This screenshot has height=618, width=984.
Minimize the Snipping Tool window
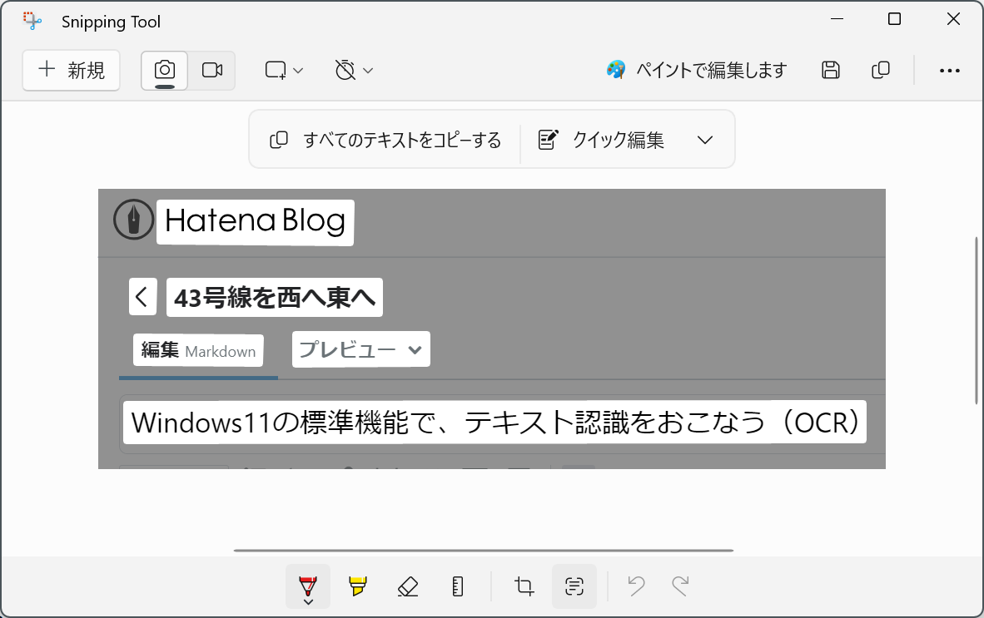[x=837, y=19]
